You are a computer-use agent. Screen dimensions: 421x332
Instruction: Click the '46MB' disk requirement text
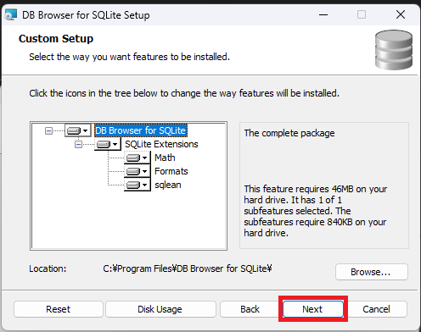[343, 189]
